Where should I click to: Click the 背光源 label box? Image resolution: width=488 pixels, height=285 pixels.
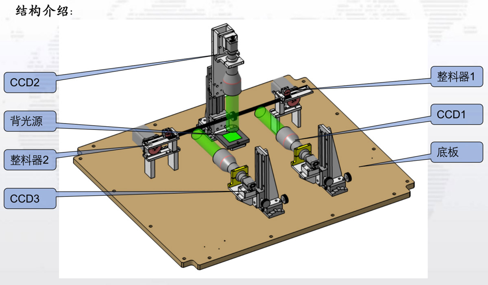pyautogui.click(x=30, y=121)
